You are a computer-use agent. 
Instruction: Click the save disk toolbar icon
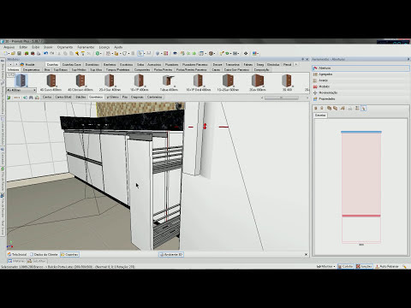[19, 53]
